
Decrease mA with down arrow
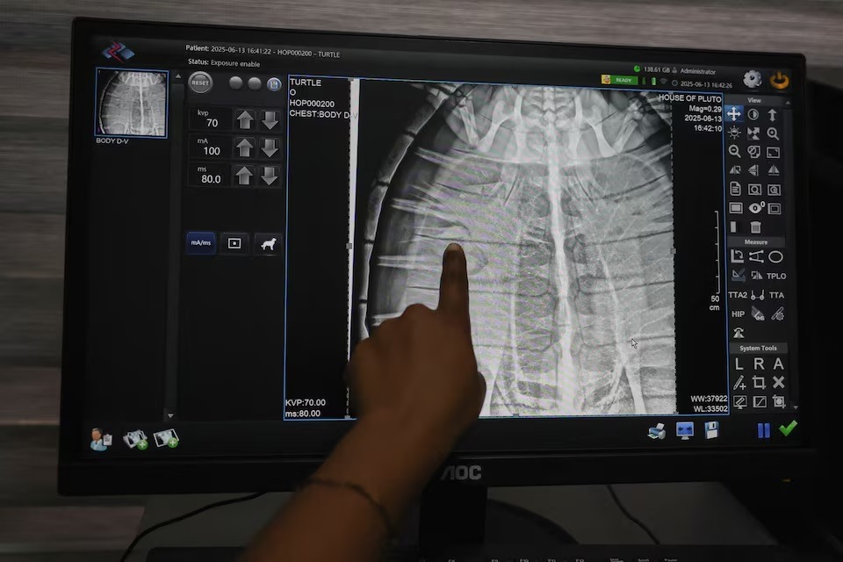tap(270, 148)
